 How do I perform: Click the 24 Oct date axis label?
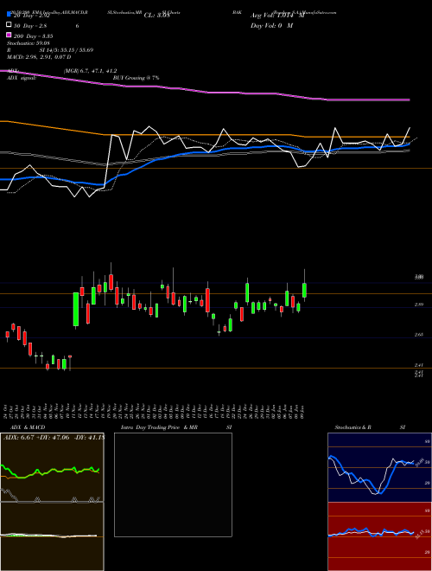point(7,410)
